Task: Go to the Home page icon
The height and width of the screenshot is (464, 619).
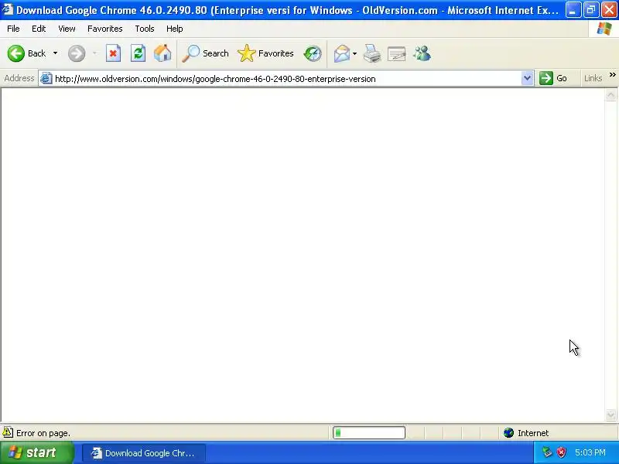Action: coord(162,53)
